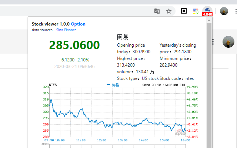Click the 16:00 time axis label

186,141
